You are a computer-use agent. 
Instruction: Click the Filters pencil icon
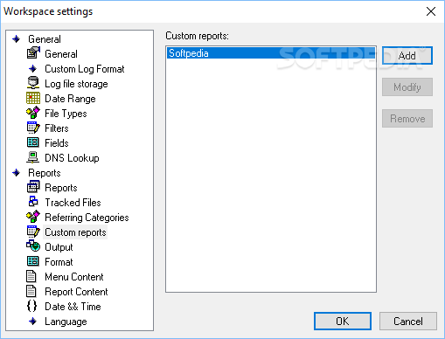[x=33, y=128]
